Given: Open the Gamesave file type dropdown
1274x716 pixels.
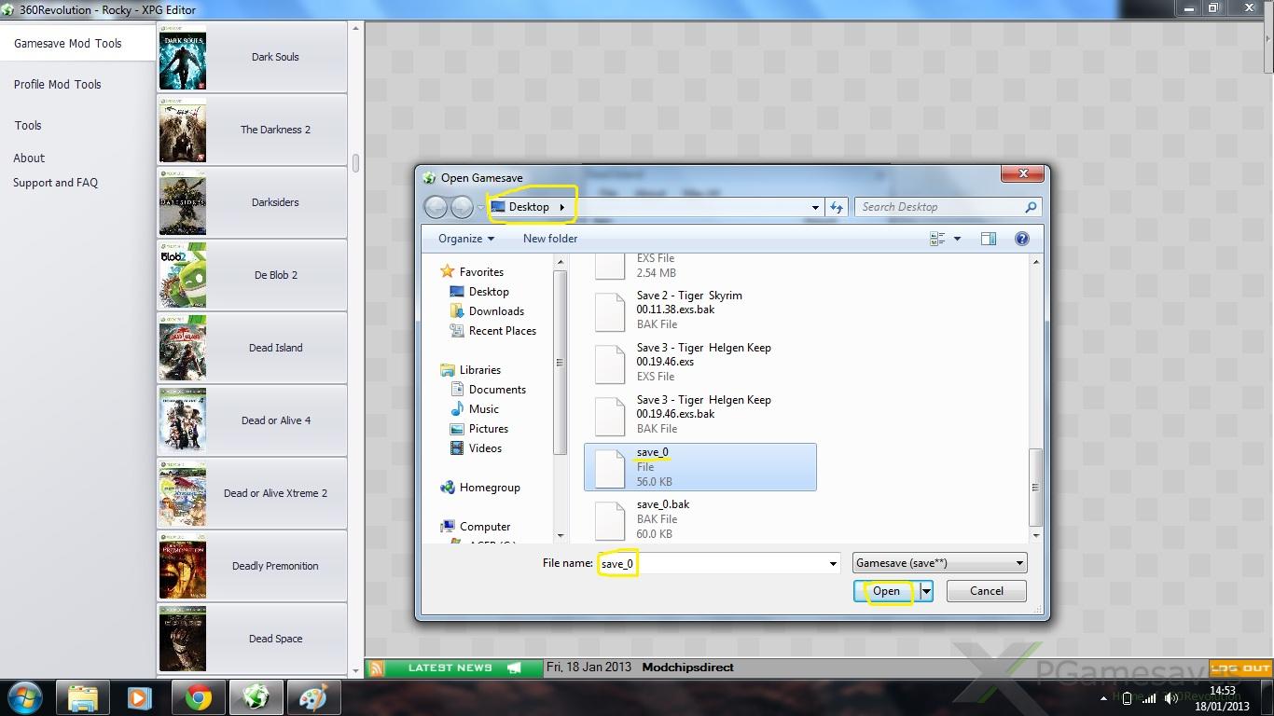Looking at the screenshot, I should [x=939, y=563].
